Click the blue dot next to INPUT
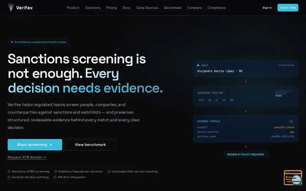The image size is (306, 191). [x=198, y=65]
